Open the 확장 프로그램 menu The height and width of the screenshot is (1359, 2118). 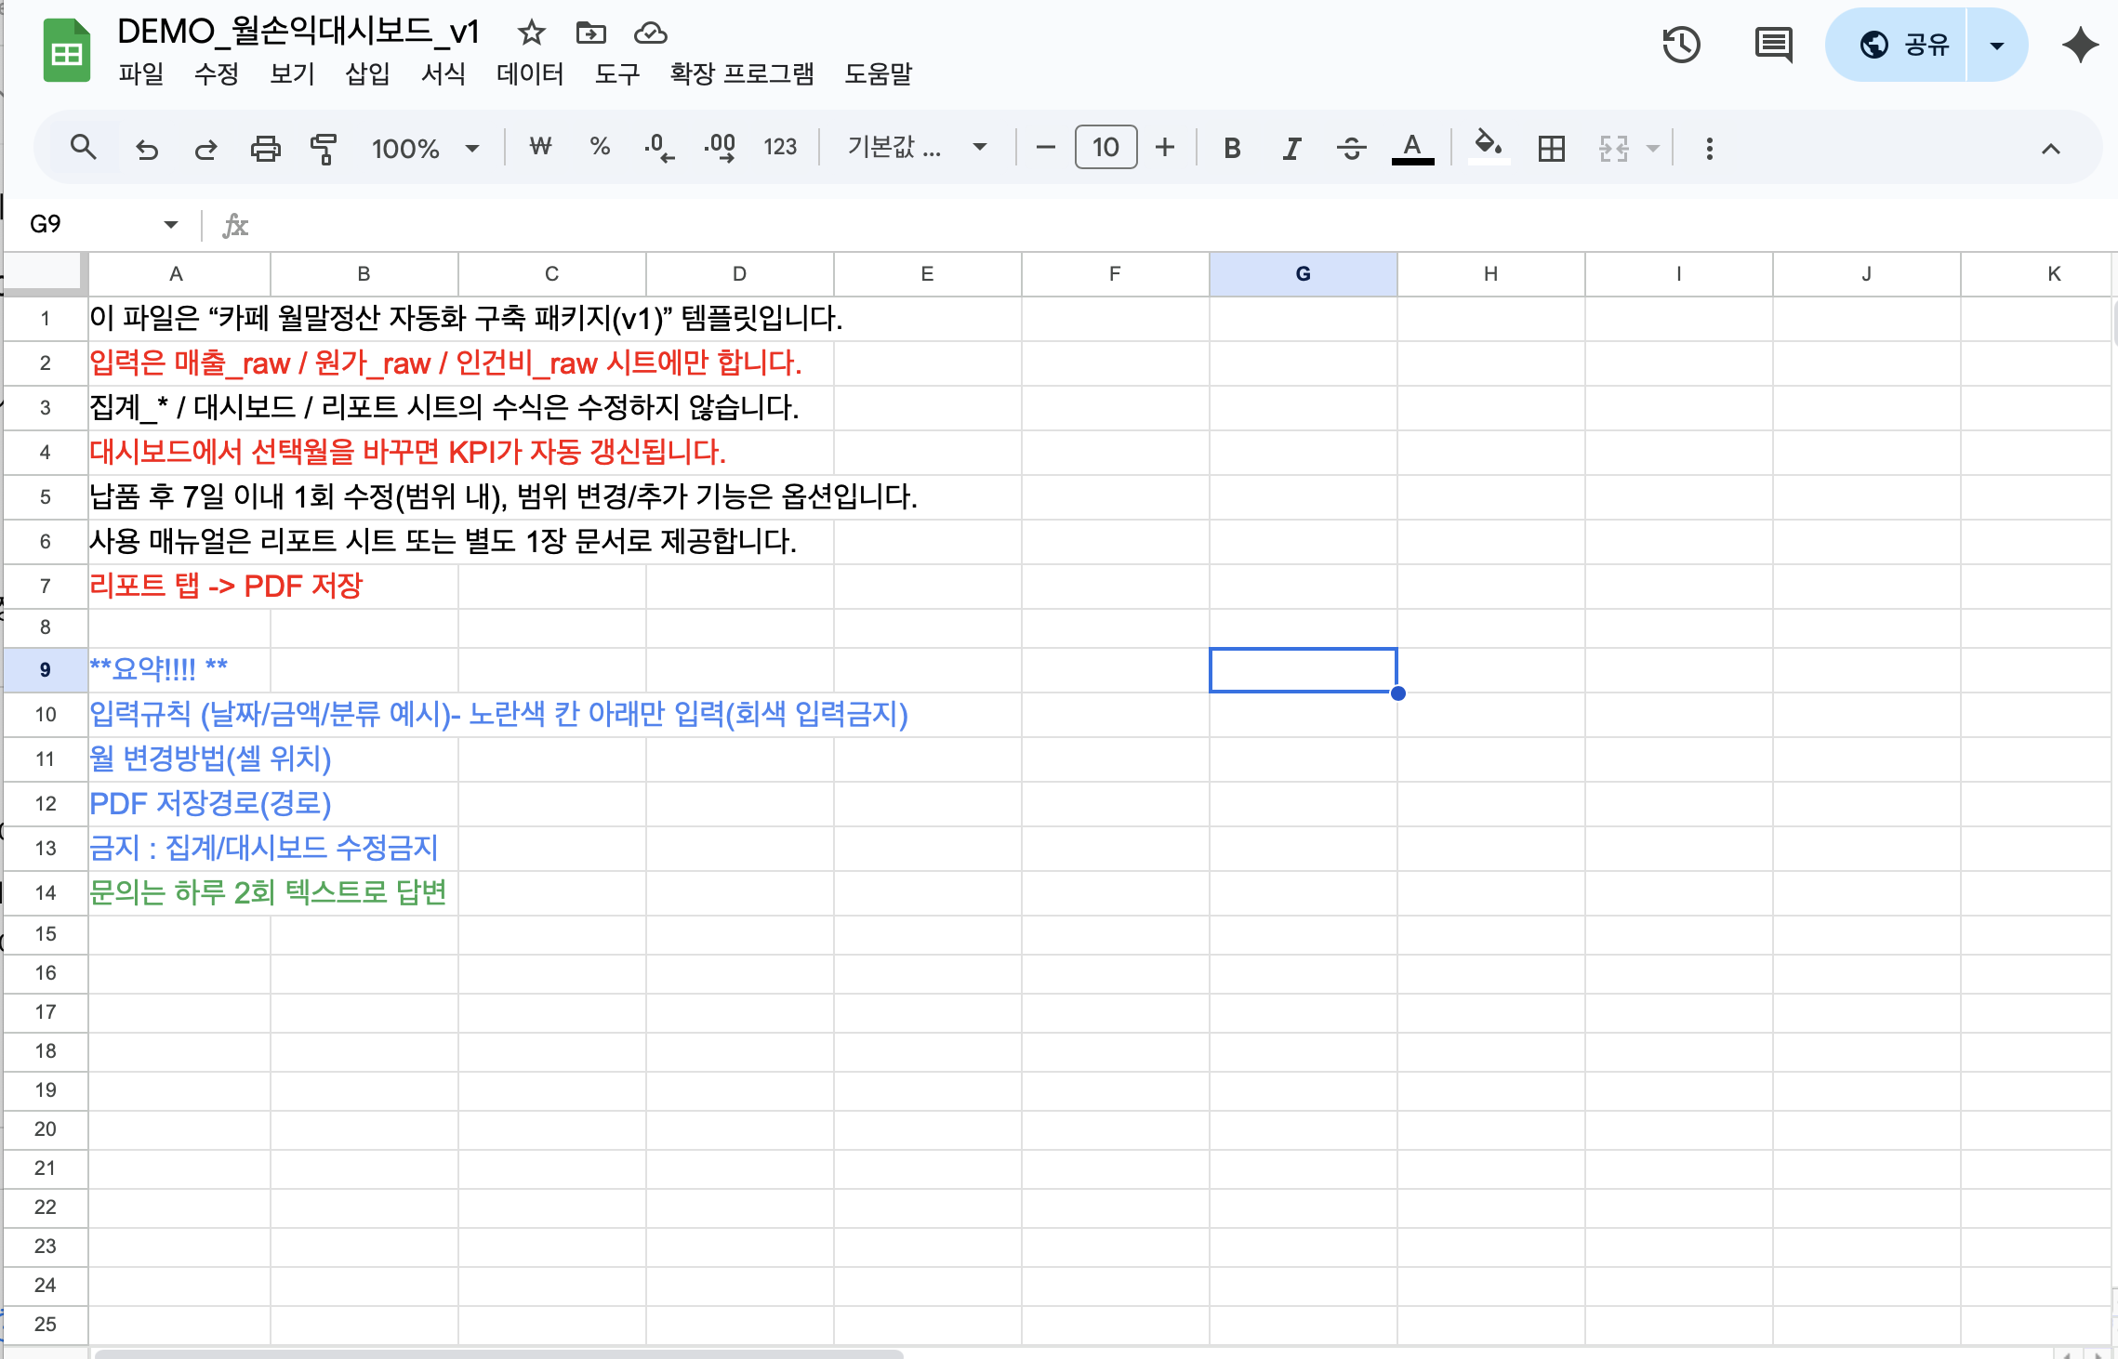[x=741, y=73]
